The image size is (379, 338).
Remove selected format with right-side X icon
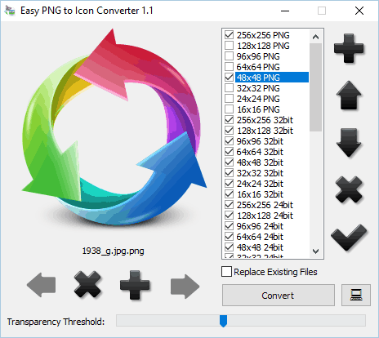tap(349, 189)
